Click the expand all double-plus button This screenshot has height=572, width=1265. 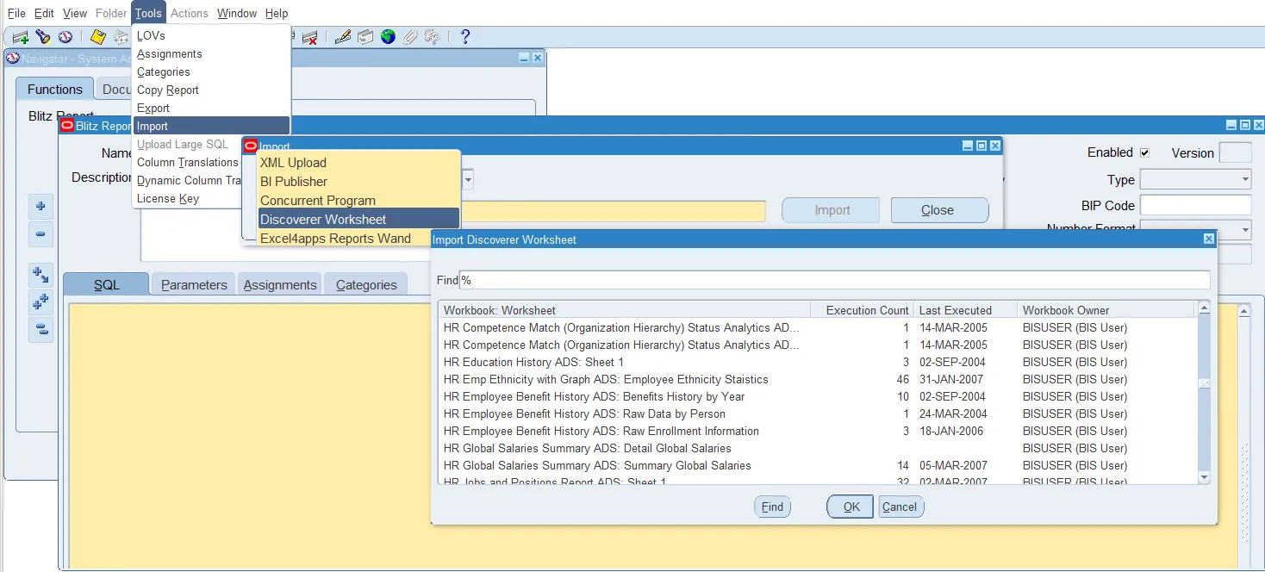pyautogui.click(x=41, y=302)
